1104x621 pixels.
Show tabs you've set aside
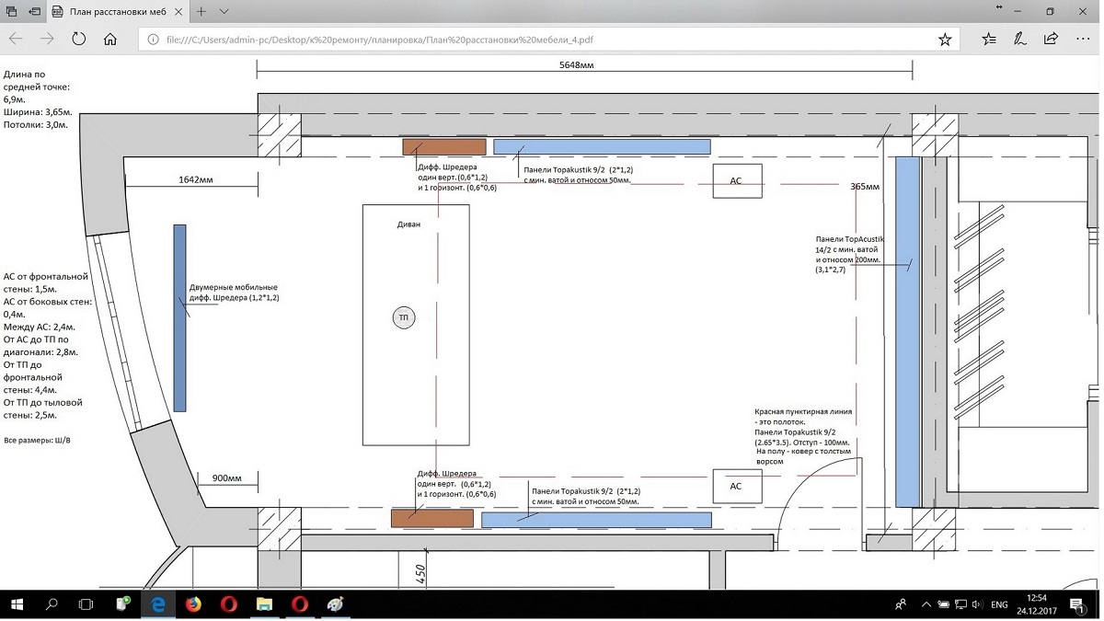[12, 12]
